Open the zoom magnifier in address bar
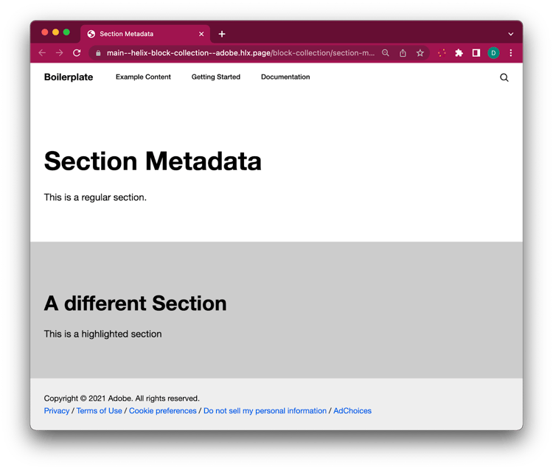 click(385, 53)
